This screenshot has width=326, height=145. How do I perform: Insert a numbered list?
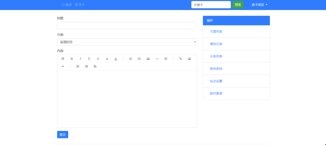[x=131, y=59]
